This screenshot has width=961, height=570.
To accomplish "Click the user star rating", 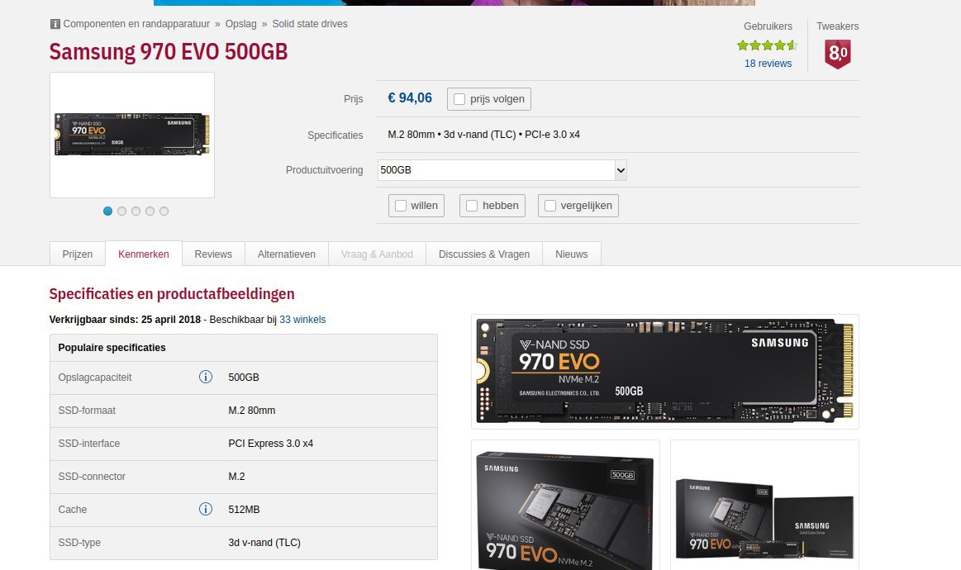I will (768, 45).
